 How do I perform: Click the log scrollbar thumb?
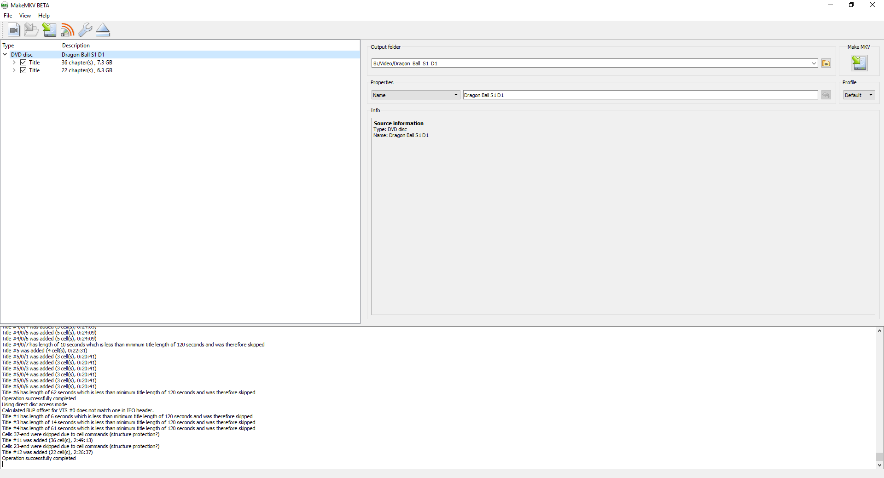click(x=879, y=457)
